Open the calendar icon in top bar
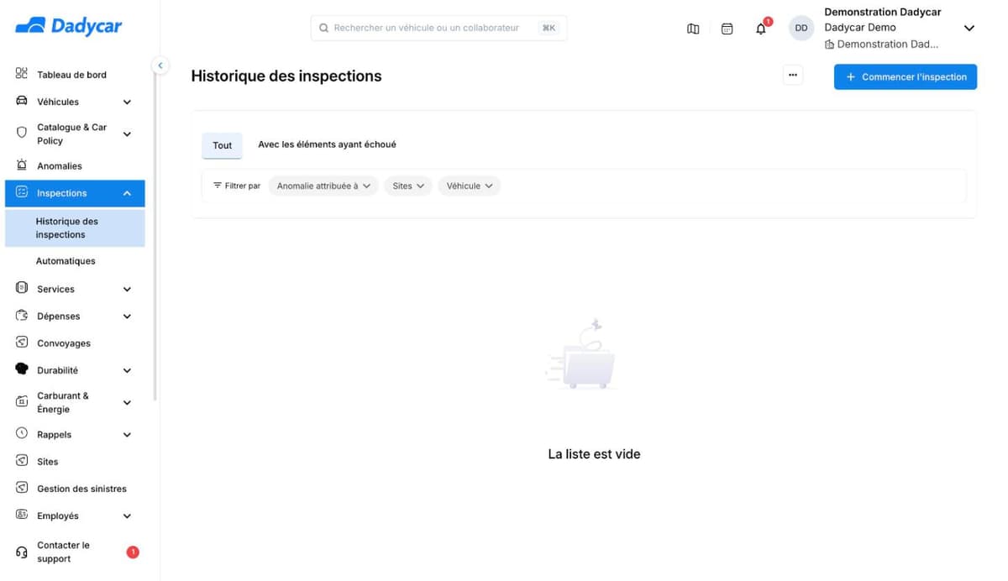 pyautogui.click(x=727, y=29)
